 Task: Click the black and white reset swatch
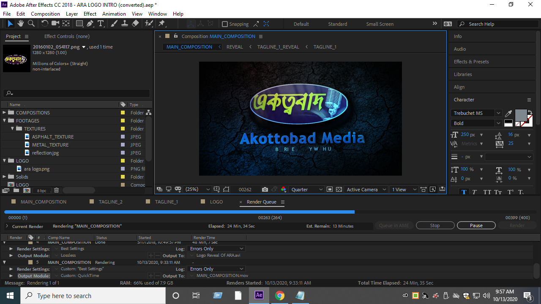click(508, 124)
